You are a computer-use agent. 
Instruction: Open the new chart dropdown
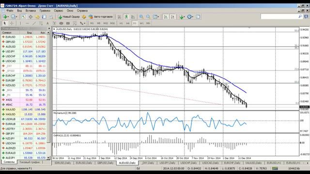point(5,17)
